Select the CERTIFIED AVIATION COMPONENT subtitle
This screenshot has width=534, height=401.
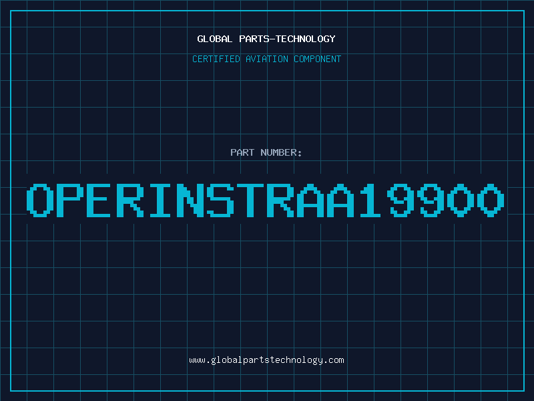tap(266, 59)
